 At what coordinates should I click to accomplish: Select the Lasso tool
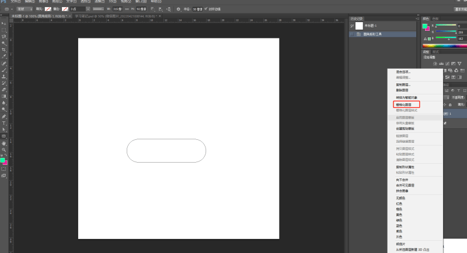click(4, 36)
